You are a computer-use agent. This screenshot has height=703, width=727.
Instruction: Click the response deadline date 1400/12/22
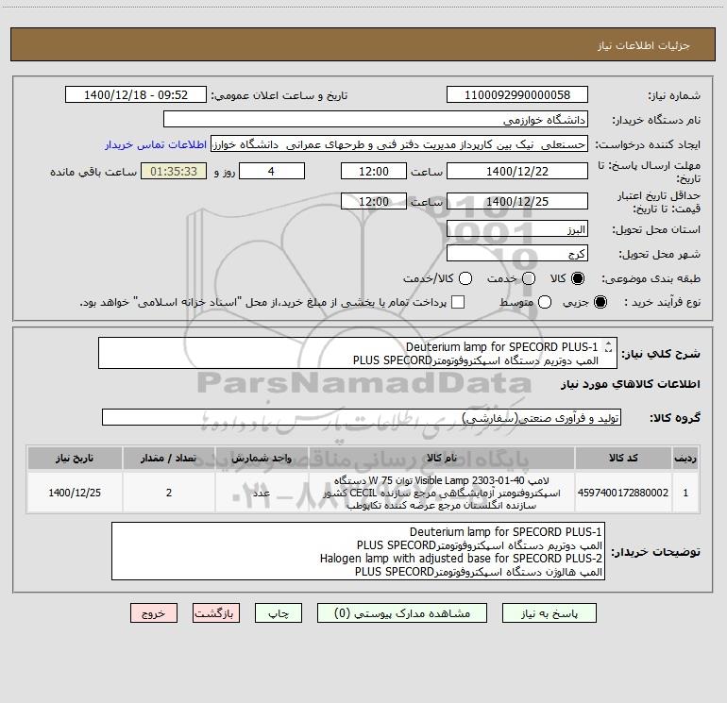[517, 171]
